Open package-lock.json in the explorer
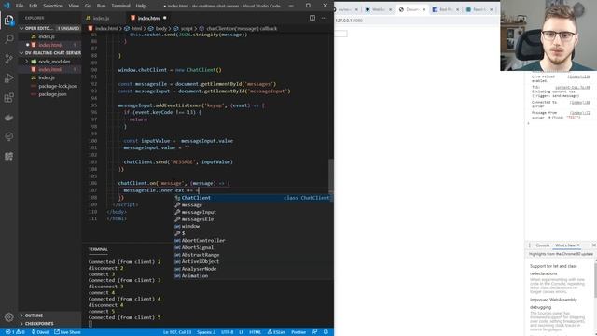The image size is (597, 336). click(57, 86)
